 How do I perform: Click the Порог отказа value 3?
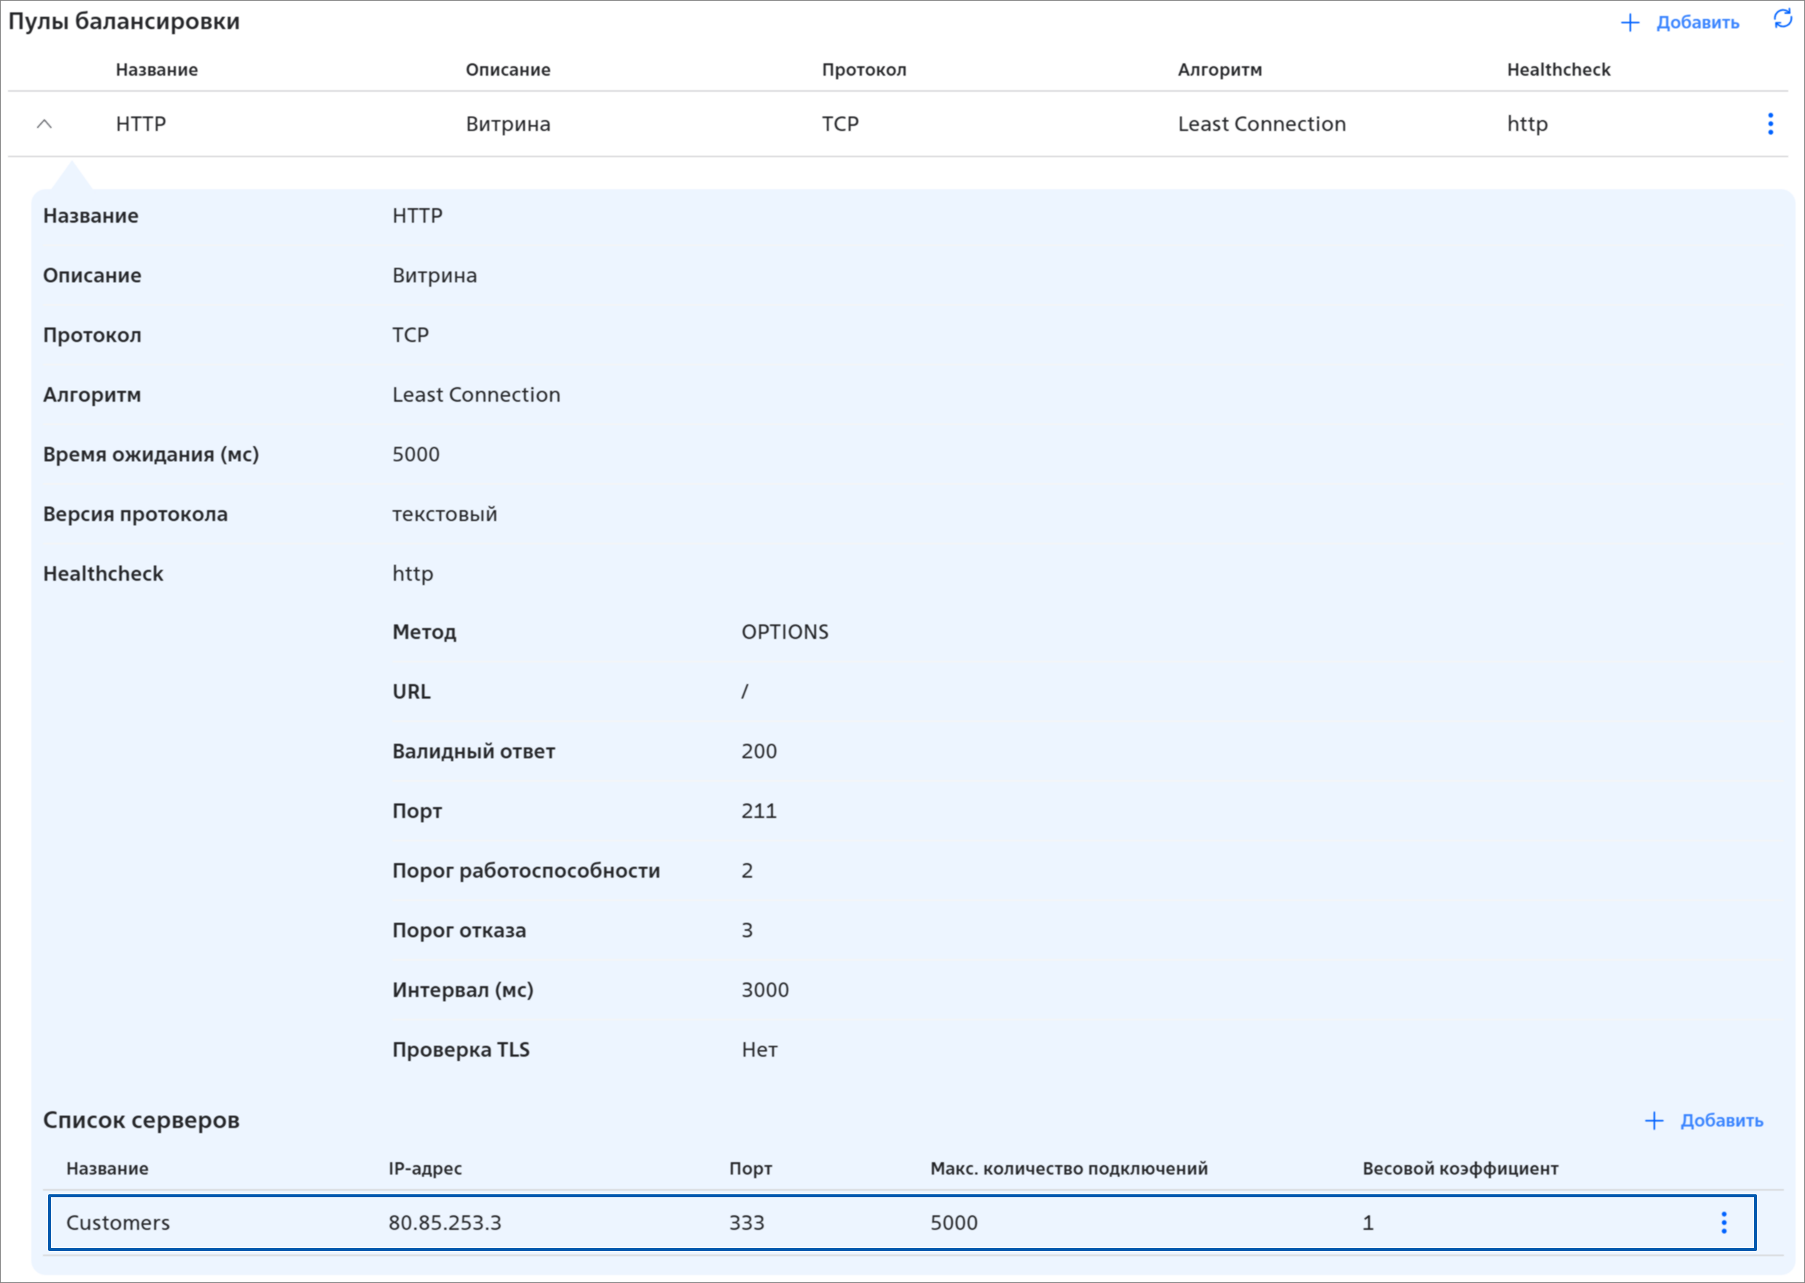(747, 930)
